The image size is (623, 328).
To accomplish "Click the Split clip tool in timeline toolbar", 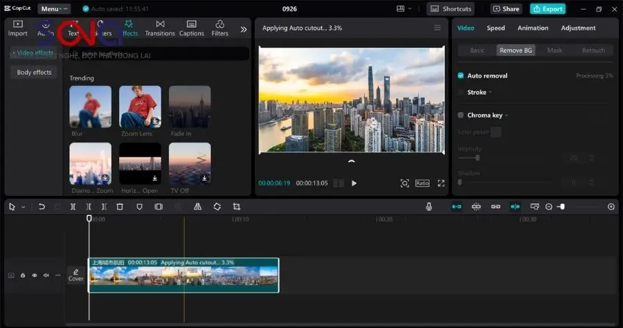I will (x=73, y=207).
